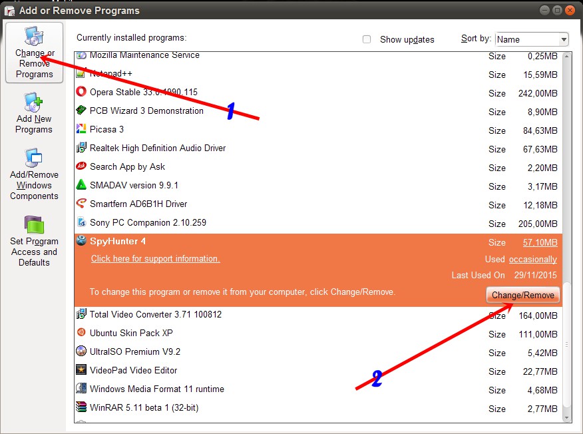Screen dimensions: 583x434
Task: Click the program list scrollbar thumb
Action: pyautogui.click(x=566, y=345)
